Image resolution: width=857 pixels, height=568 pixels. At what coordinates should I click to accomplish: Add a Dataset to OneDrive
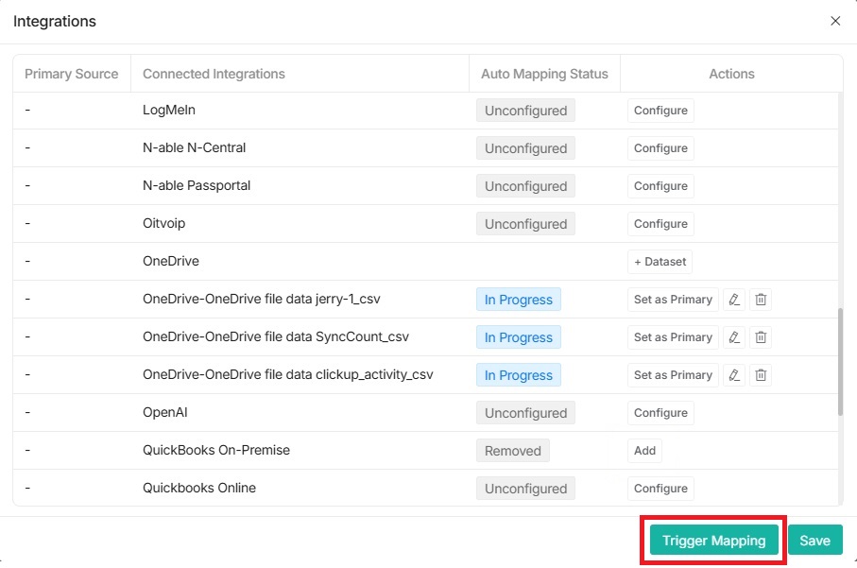[x=660, y=262]
